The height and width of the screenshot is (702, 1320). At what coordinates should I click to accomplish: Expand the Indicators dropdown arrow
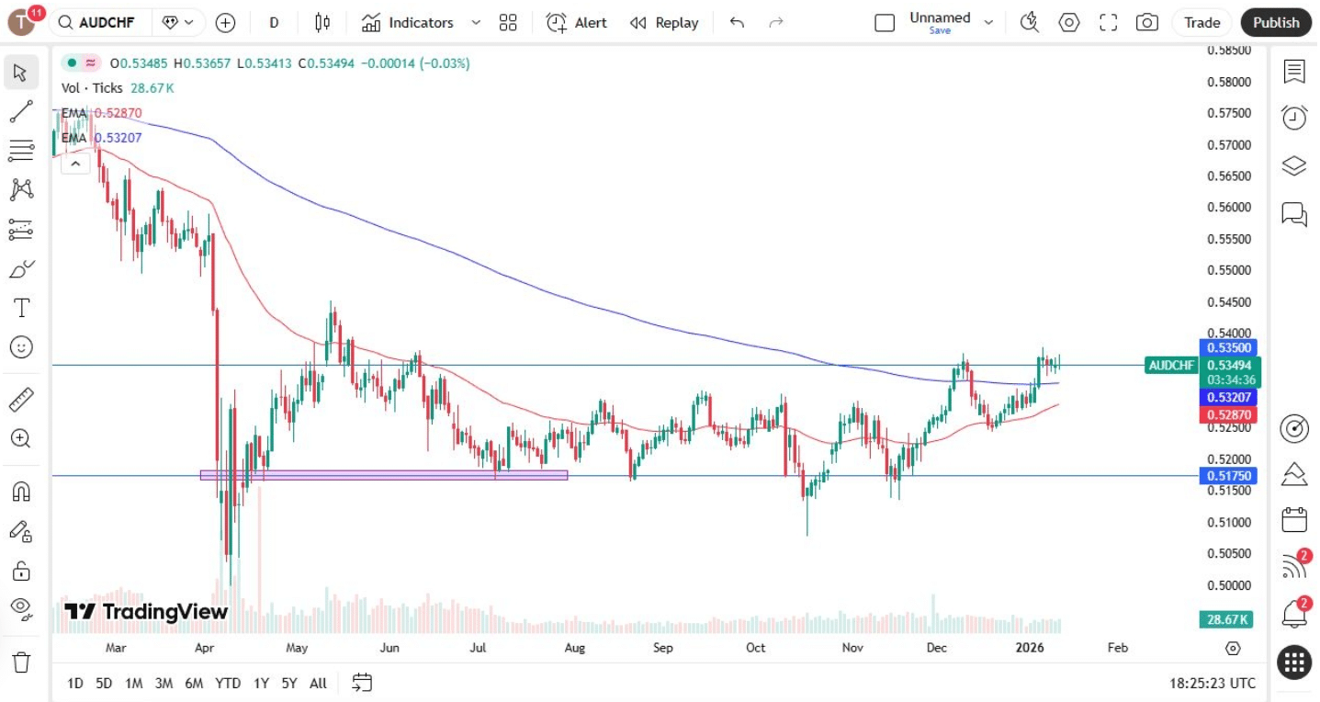click(x=474, y=22)
